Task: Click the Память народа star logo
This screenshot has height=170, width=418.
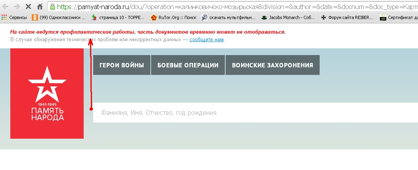Action: pyautogui.click(x=47, y=93)
